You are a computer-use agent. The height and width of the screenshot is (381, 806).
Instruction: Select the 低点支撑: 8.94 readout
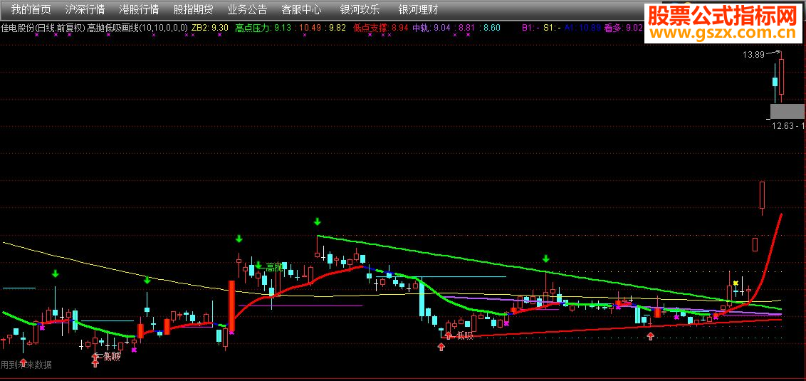[381, 28]
